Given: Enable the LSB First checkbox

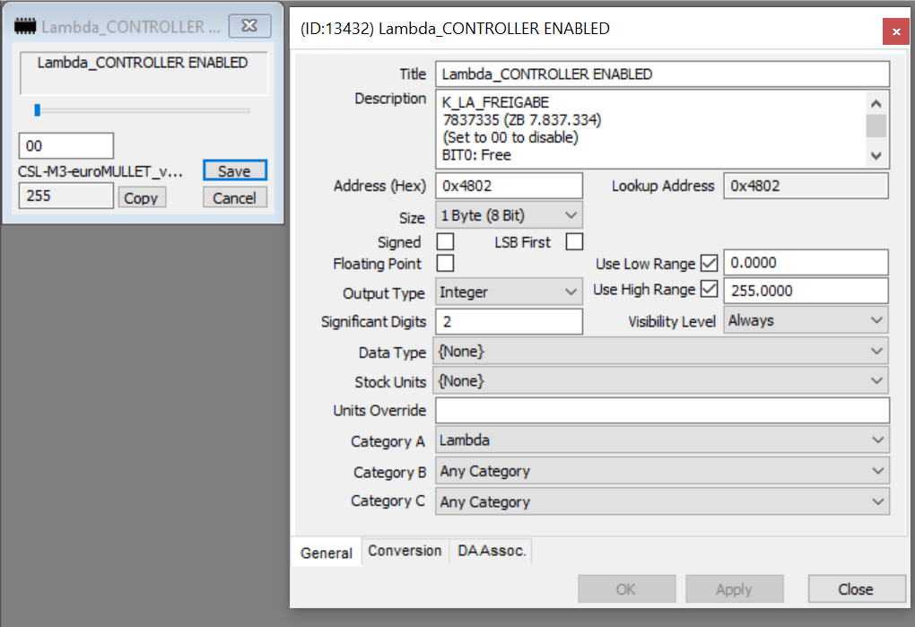Looking at the screenshot, I should click(x=574, y=242).
